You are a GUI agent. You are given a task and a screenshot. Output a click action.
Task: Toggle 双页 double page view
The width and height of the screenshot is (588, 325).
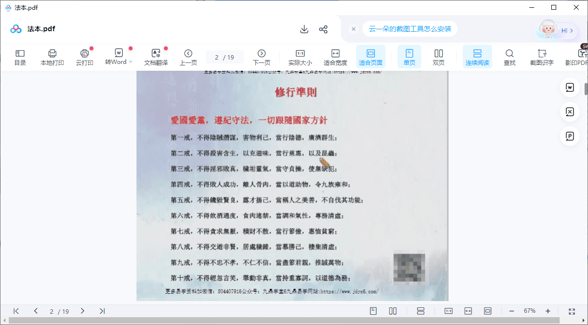(439, 57)
